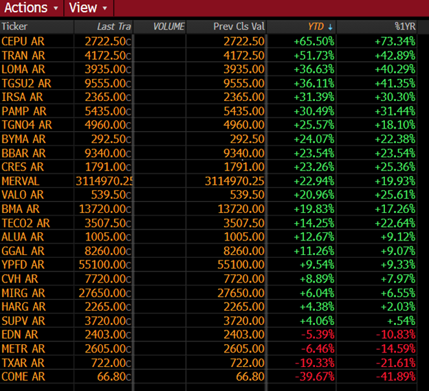Select the MIRG AR ticker
The height and width of the screenshot is (391, 429).
[23, 293]
